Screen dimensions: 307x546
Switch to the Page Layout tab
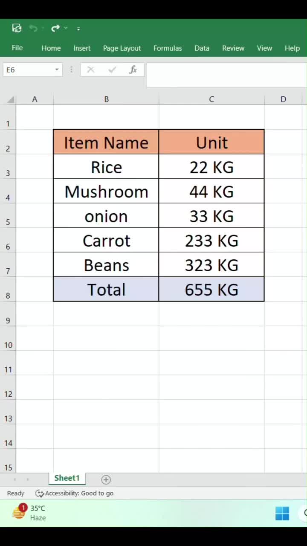click(122, 48)
